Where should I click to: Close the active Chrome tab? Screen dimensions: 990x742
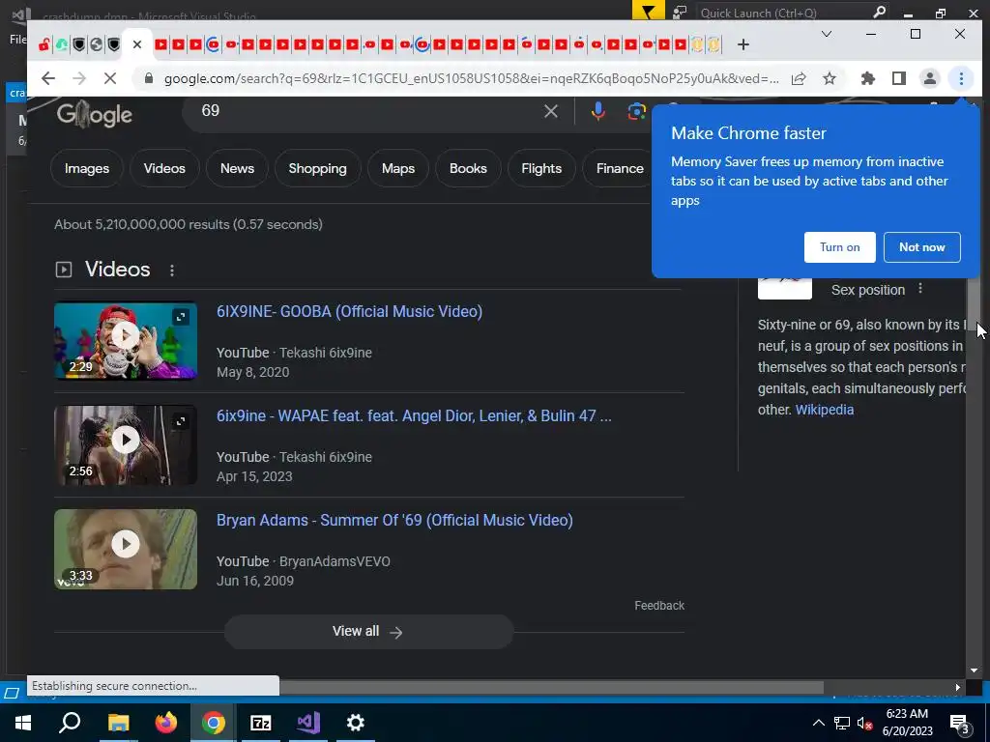(x=137, y=44)
